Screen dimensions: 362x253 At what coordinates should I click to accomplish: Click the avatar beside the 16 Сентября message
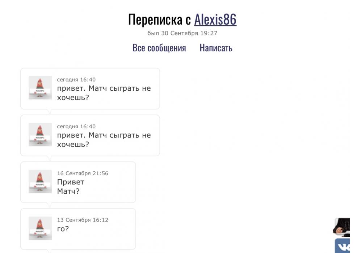(40, 181)
